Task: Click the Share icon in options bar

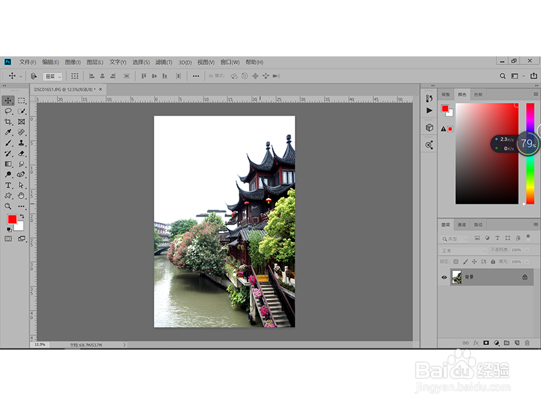Action: click(534, 76)
